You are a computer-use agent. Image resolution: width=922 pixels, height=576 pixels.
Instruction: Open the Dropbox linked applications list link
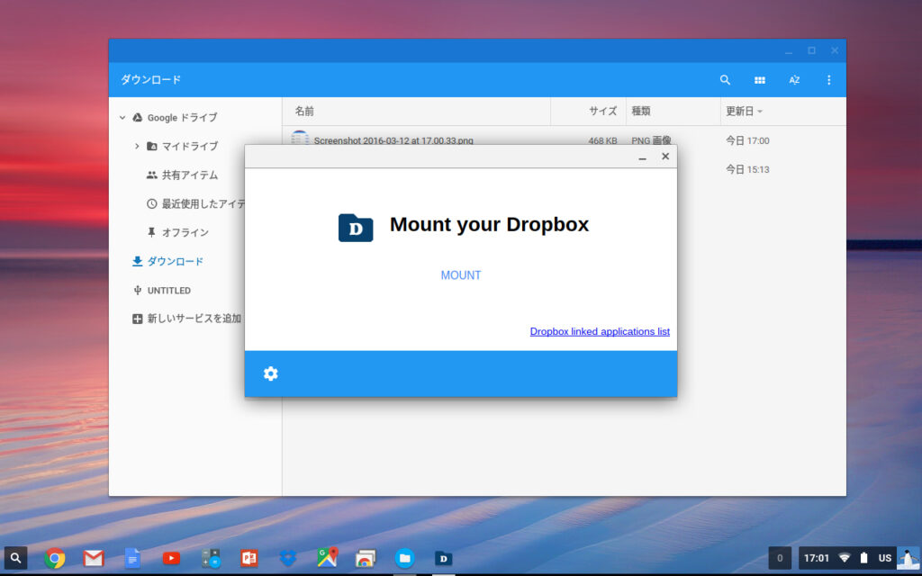click(x=600, y=331)
